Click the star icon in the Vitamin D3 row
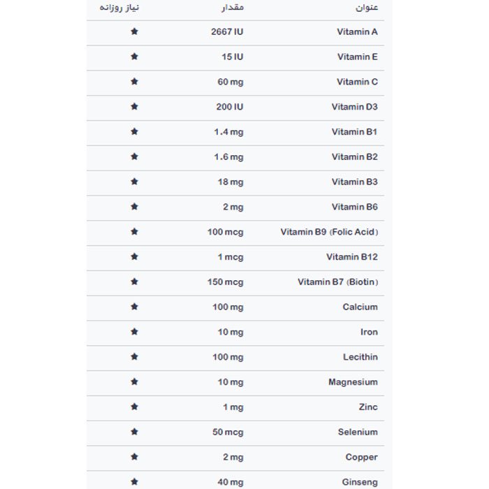 [x=134, y=107]
